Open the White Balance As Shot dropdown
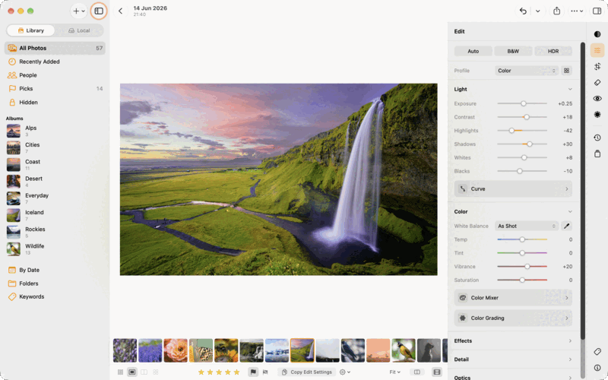The width and height of the screenshot is (608, 380). tap(527, 226)
